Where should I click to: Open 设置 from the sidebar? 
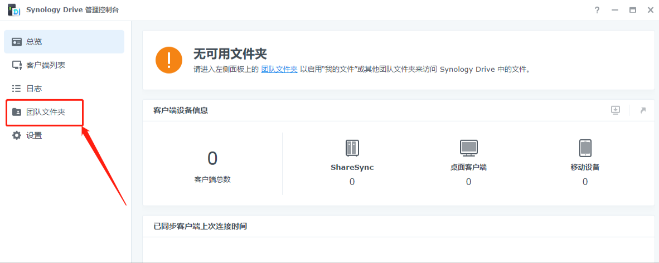click(34, 135)
